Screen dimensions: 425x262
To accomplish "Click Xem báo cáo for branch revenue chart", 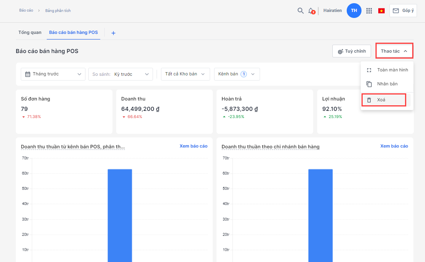I will click(394, 146).
